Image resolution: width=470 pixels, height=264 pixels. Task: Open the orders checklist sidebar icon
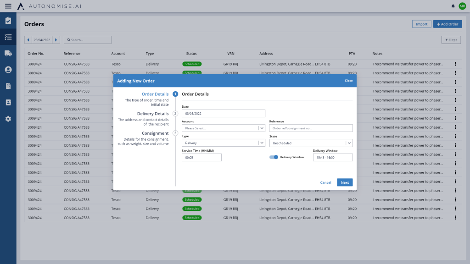[8, 37]
